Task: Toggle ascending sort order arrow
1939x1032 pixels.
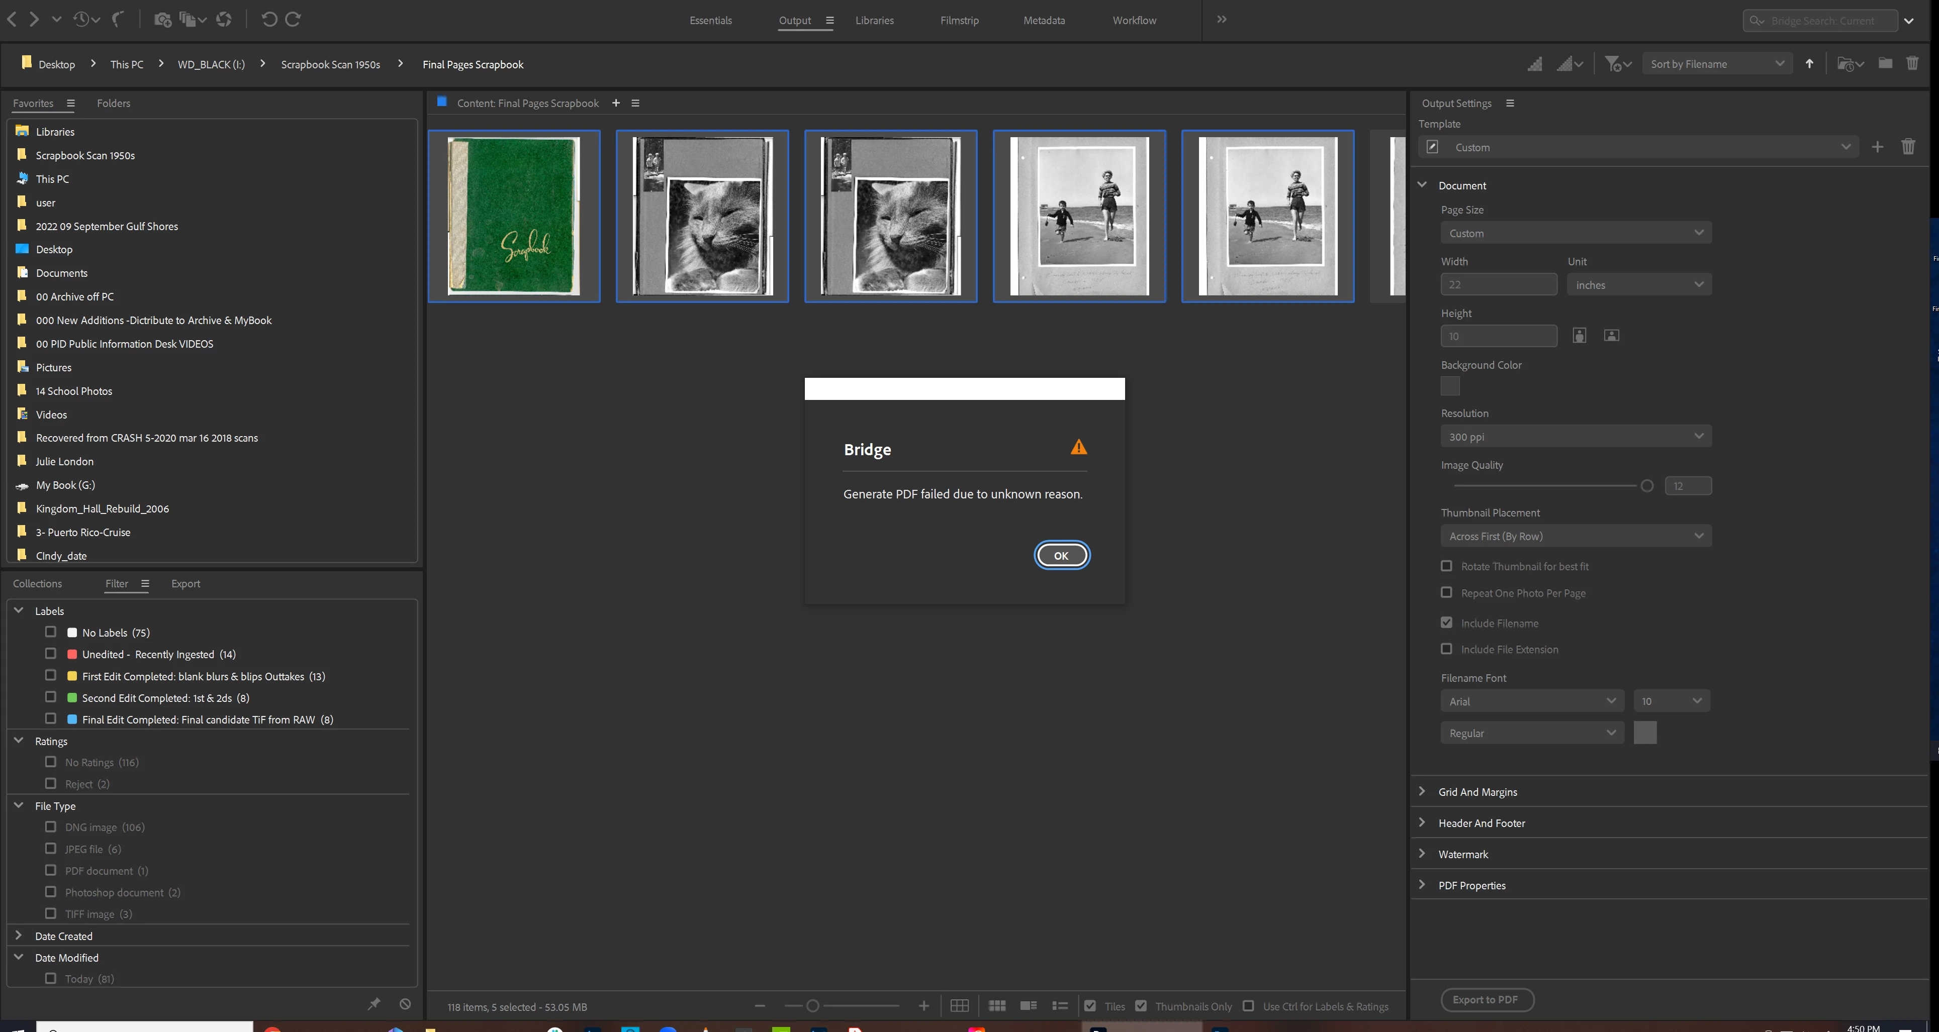Action: coord(1809,64)
